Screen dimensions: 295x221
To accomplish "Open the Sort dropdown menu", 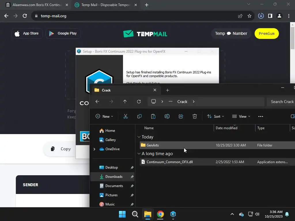I will coord(215,116).
